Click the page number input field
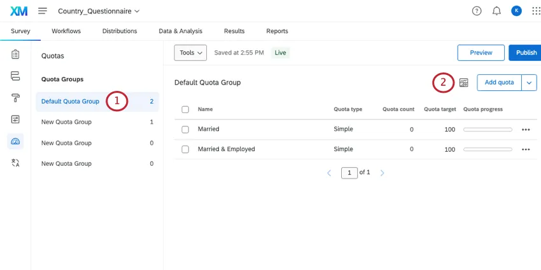 [x=349, y=173]
